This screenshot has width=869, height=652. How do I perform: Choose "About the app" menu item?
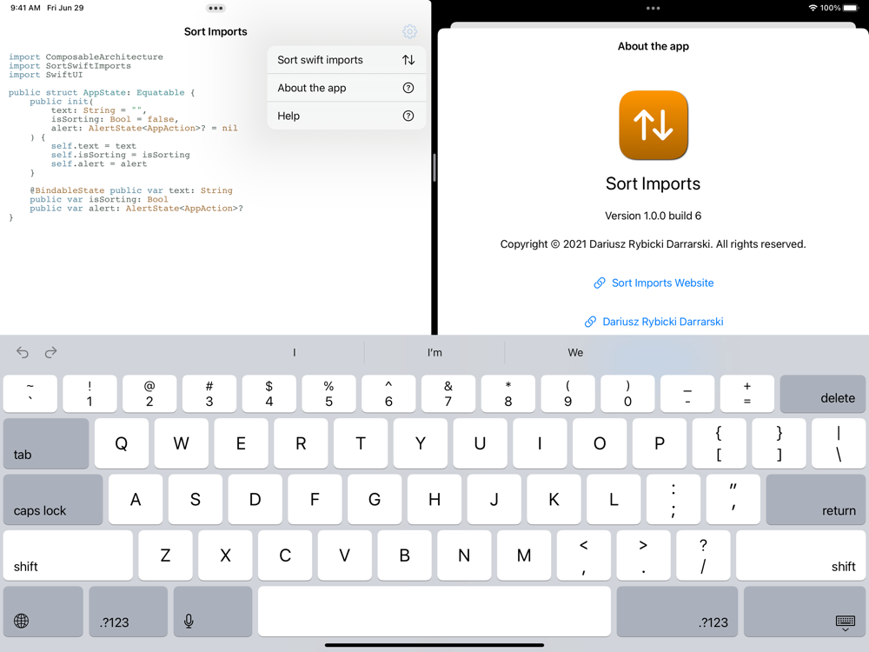347,88
